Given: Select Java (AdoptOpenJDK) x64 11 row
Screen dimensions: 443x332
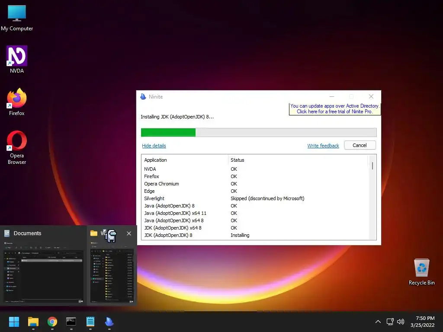Looking at the screenshot, I should tap(255, 213).
